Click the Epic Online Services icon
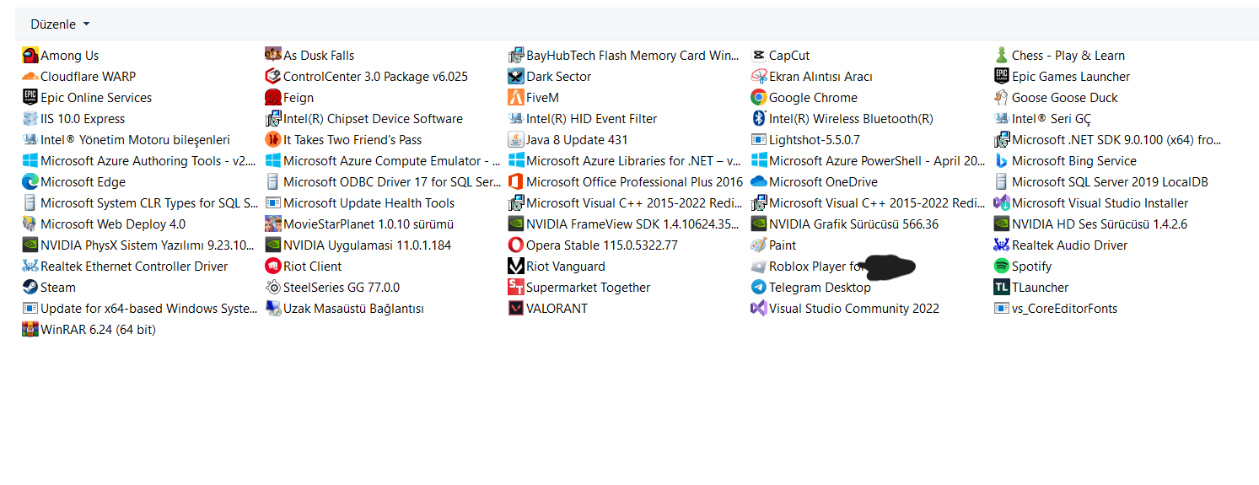The width and height of the screenshot is (1259, 485). coord(30,98)
